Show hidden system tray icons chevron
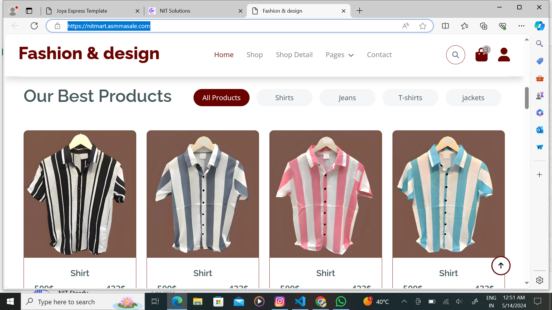 coord(404,301)
